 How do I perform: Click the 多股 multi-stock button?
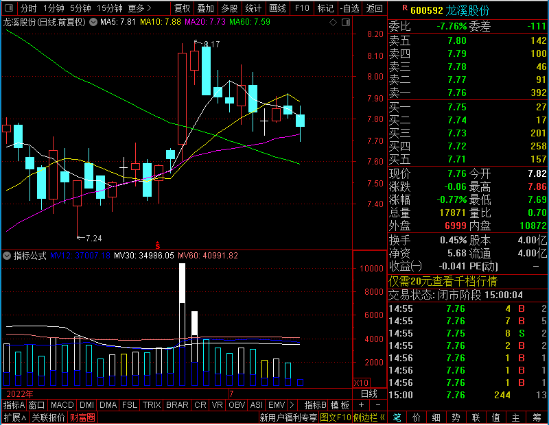[229, 8]
